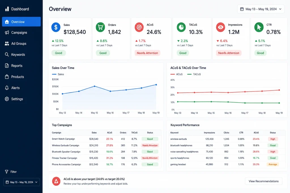Click Needs Attention badge on Impressions card

229,53
